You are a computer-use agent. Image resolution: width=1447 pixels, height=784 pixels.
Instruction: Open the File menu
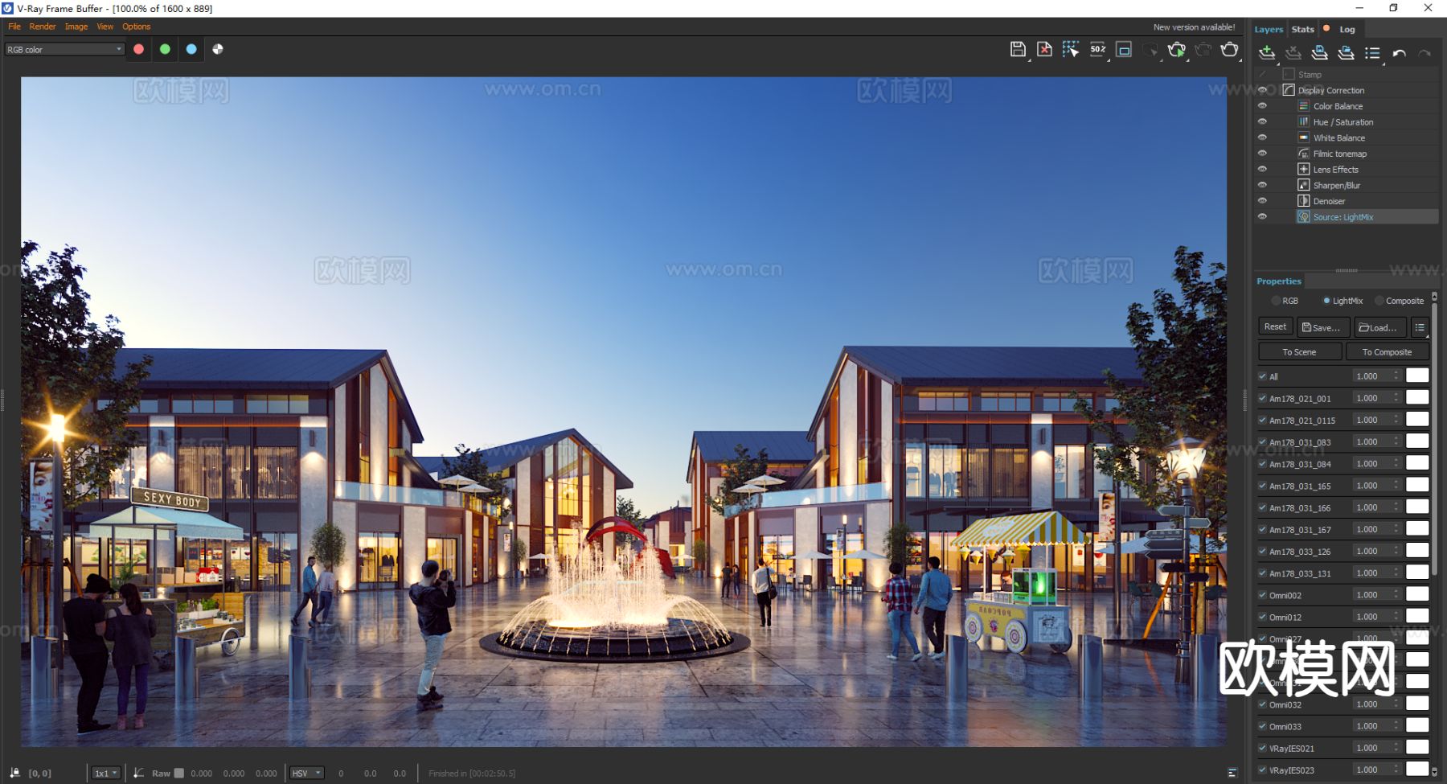[14, 27]
